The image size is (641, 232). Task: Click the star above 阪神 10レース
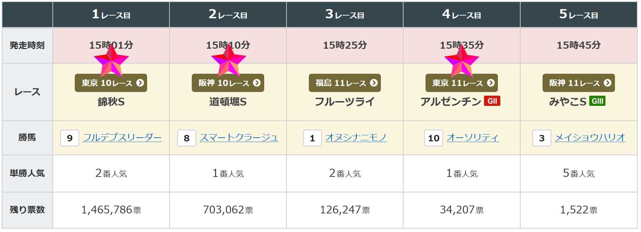click(229, 61)
